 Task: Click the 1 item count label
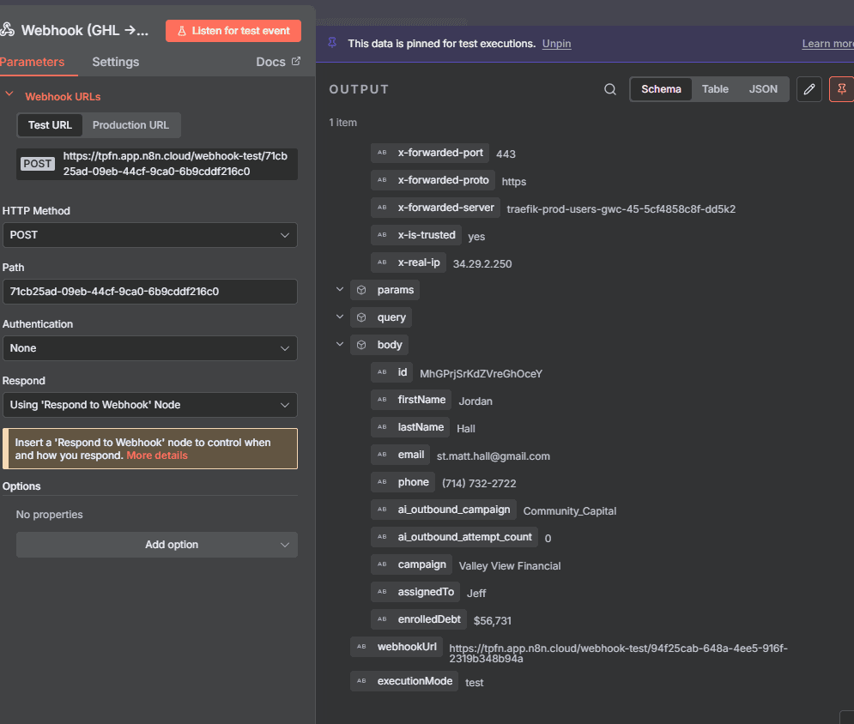342,123
